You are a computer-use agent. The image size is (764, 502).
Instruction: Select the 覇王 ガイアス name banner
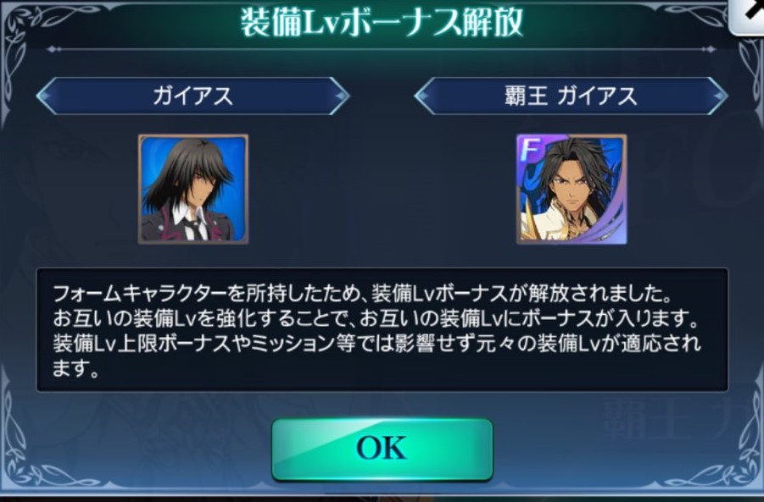571,96
